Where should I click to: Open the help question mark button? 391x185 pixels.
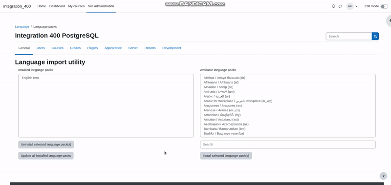(383, 176)
